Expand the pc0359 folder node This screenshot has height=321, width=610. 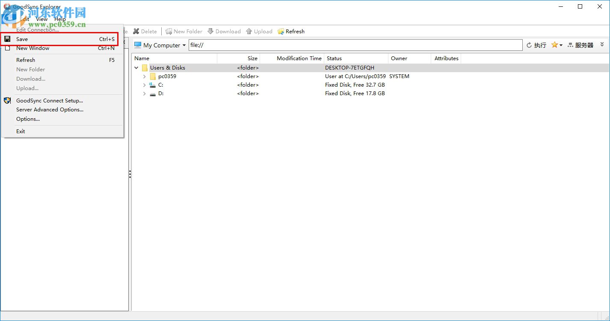(x=145, y=76)
